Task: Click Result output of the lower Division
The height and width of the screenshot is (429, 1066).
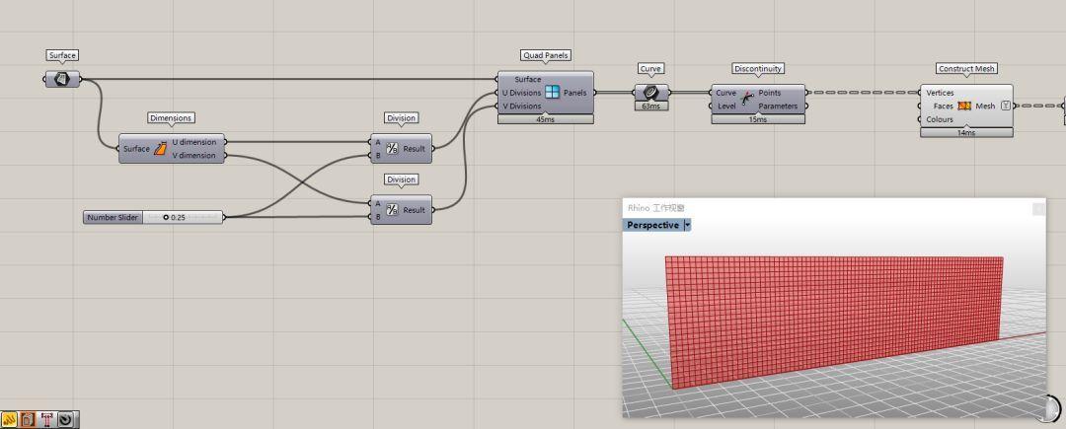Action: pyautogui.click(x=414, y=210)
